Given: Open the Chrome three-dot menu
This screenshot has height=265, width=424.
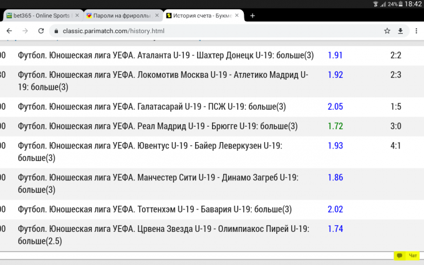Looking at the screenshot, I should pos(417,31).
